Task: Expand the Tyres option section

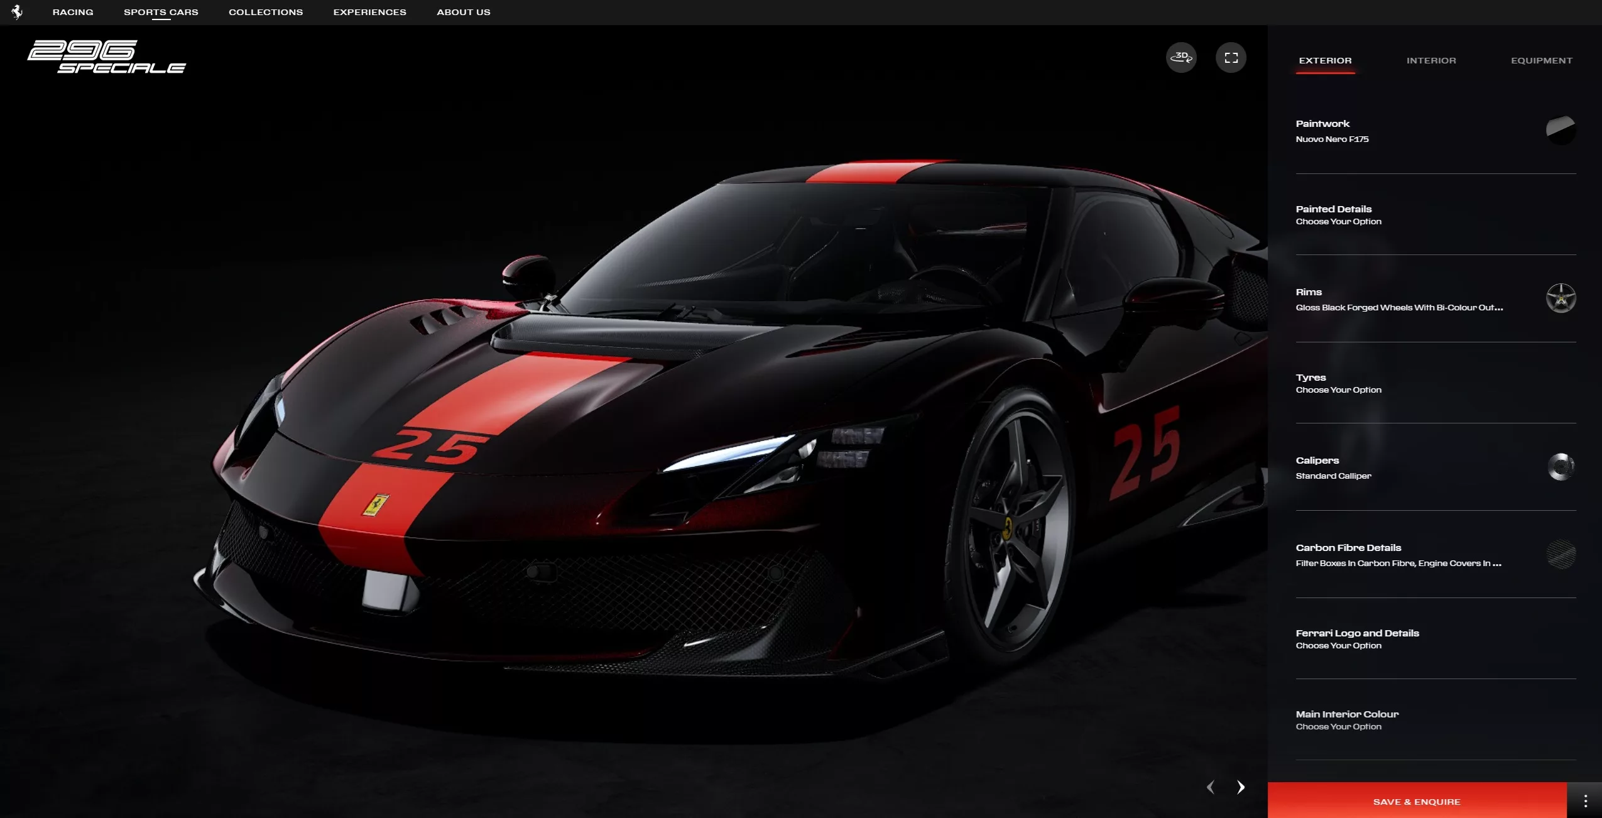Action: [1436, 383]
